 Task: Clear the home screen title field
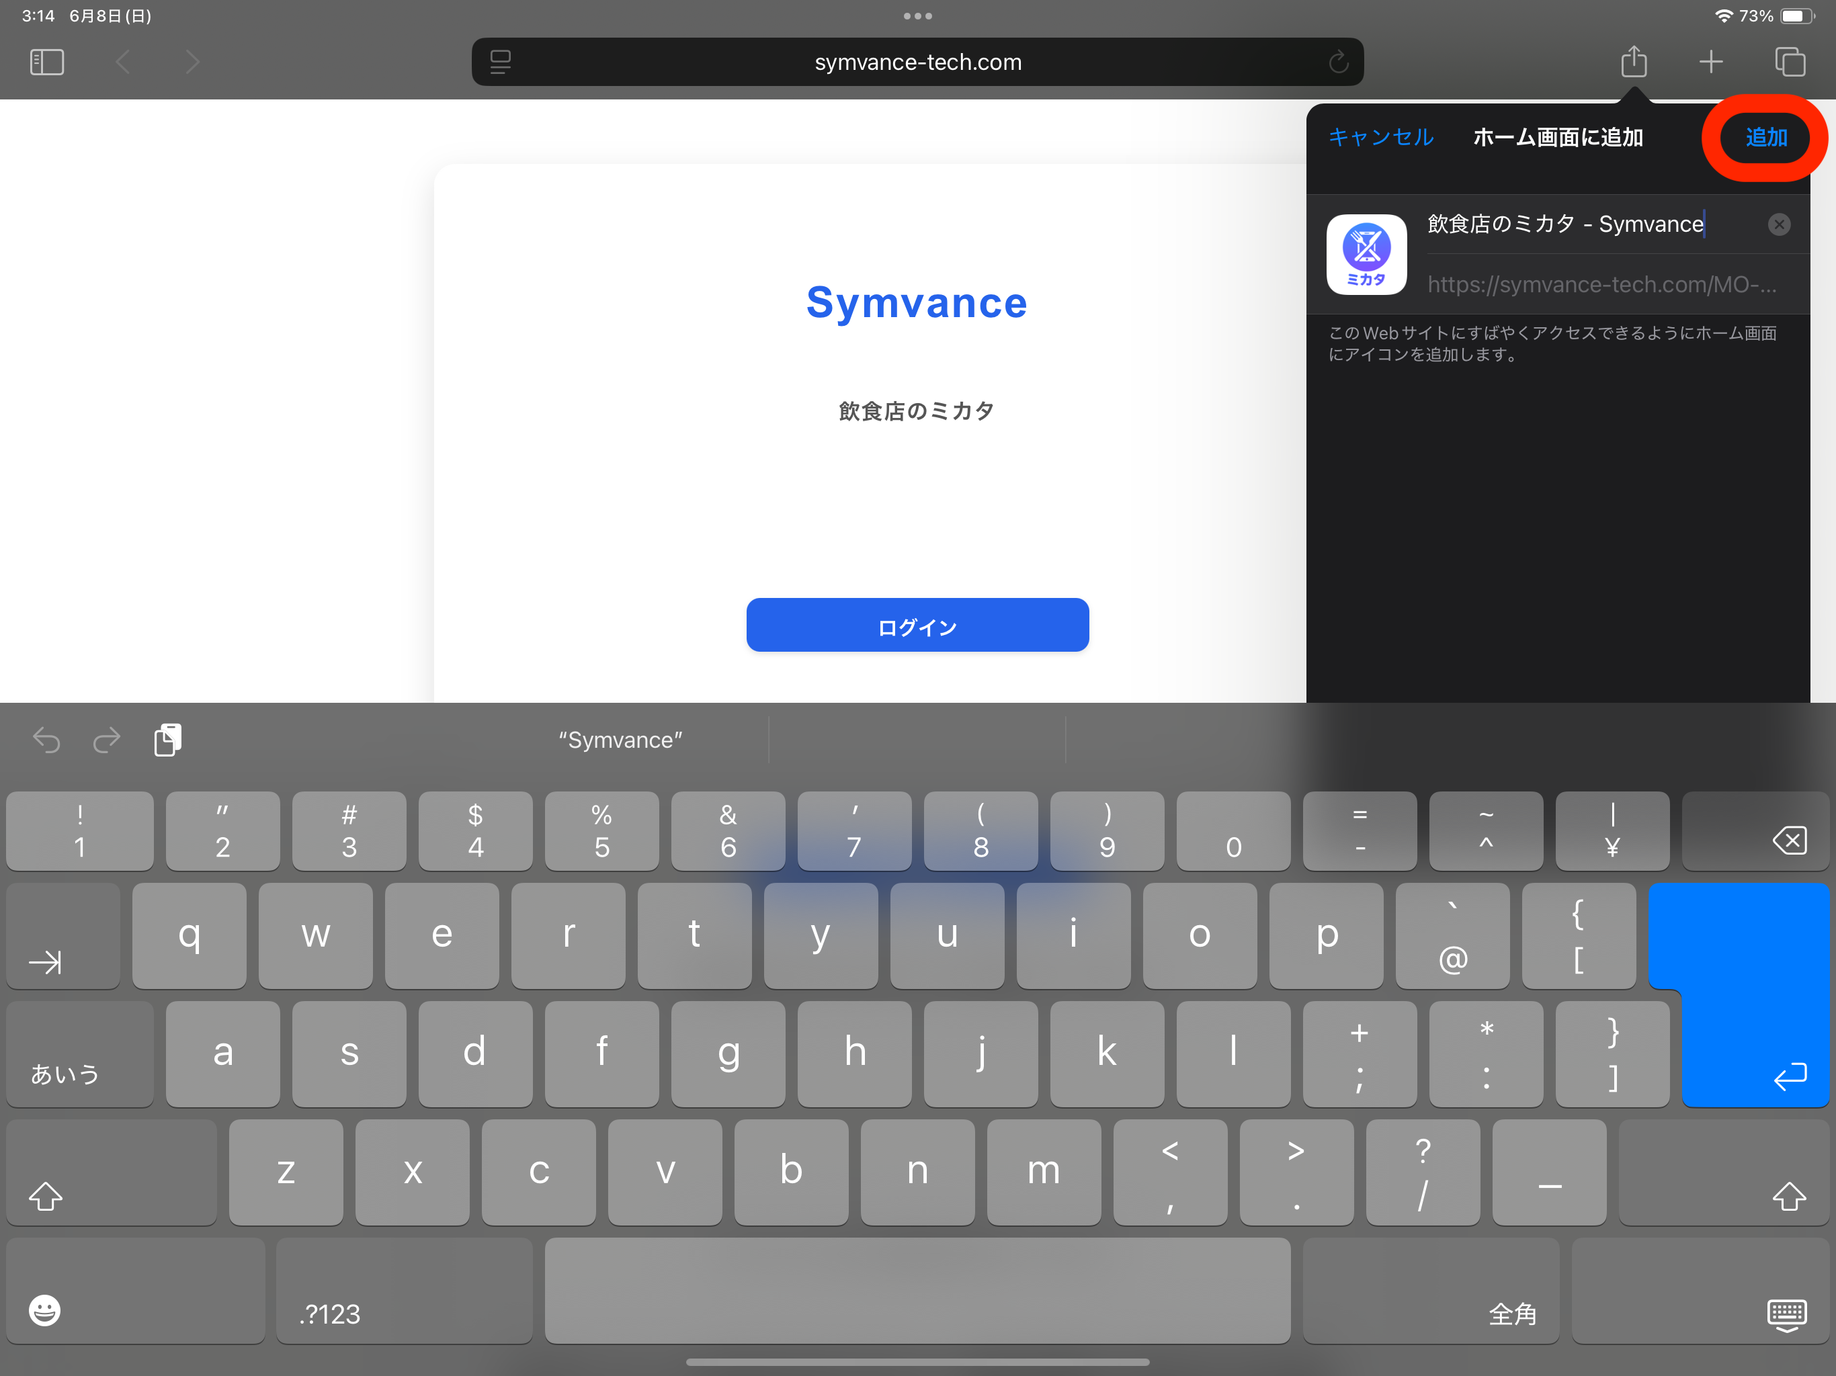tap(1779, 224)
